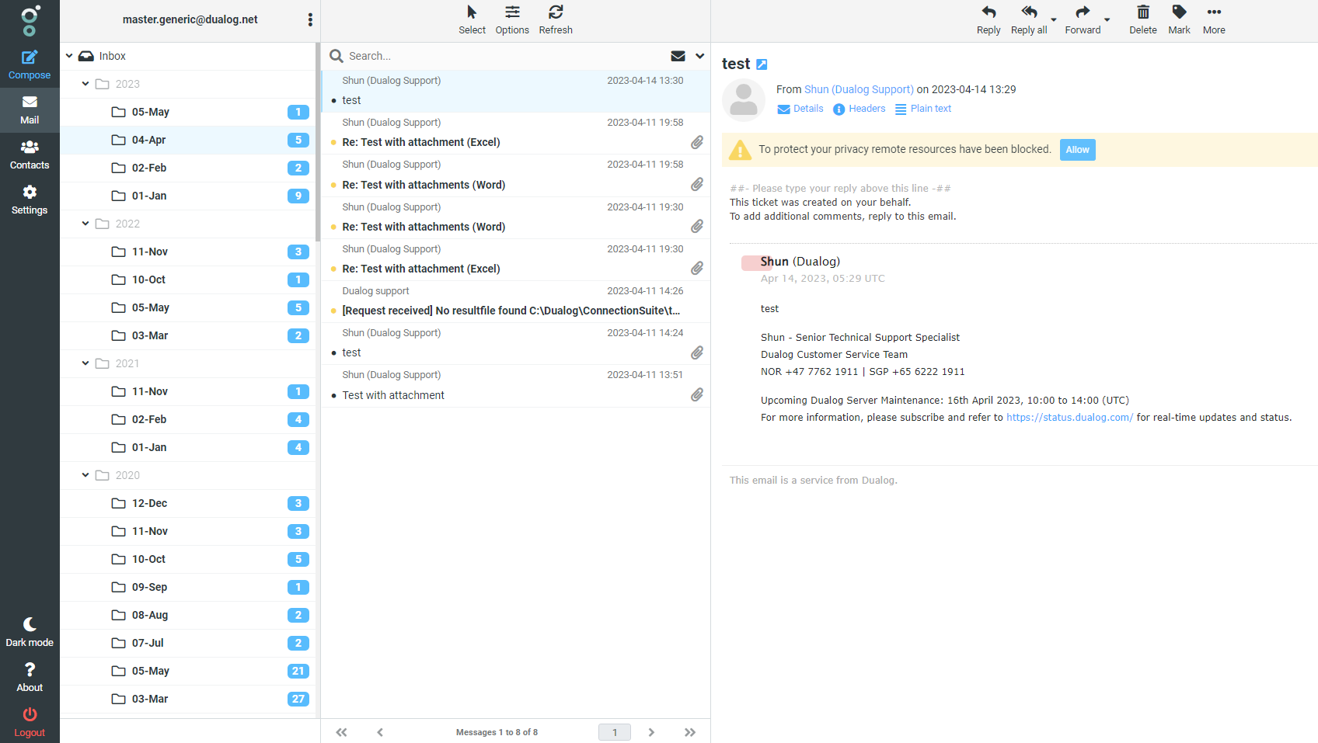Click sender Shun (Dualog Support) link
This screenshot has height=743, width=1318.
tap(859, 89)
